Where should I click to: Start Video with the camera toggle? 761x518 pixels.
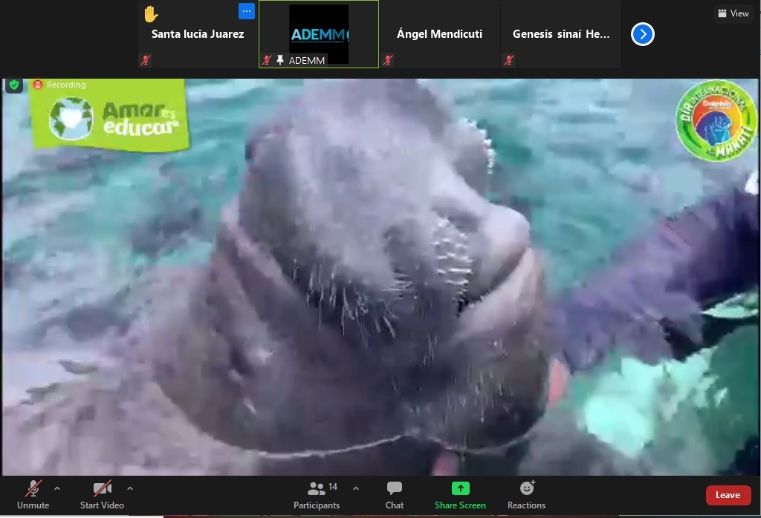coord(102,495)
